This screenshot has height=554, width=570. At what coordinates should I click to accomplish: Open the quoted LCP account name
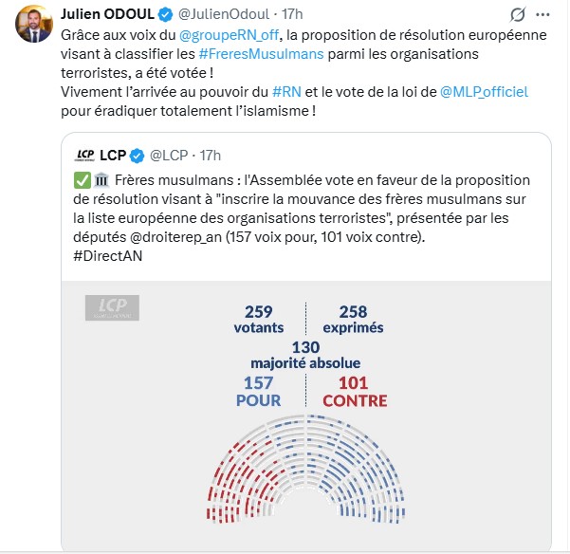(113, 155)
